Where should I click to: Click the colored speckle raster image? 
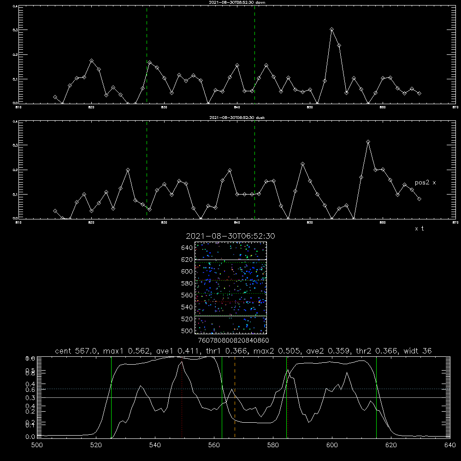[x=230, y=288]
